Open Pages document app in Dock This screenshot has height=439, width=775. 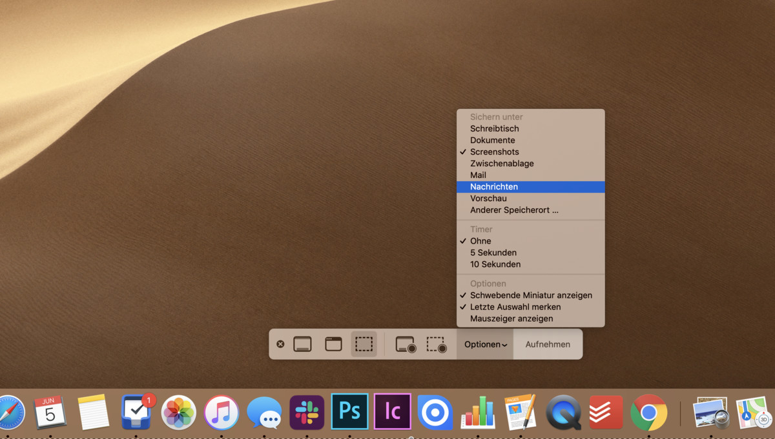(521, 413)
